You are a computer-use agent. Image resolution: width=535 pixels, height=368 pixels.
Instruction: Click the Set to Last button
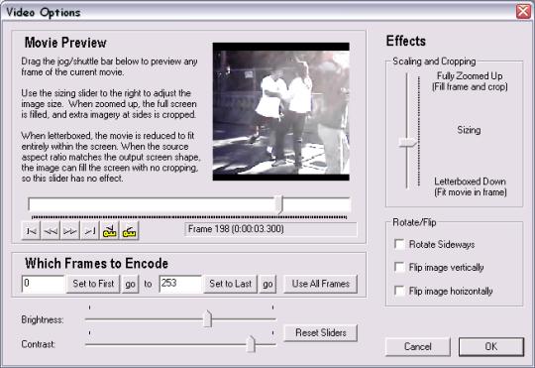pos(230,284)
